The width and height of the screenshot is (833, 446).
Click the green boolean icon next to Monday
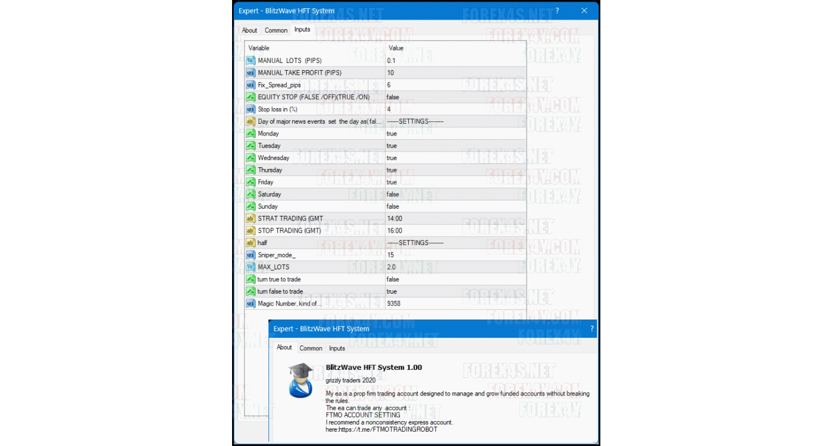(250, 133)
